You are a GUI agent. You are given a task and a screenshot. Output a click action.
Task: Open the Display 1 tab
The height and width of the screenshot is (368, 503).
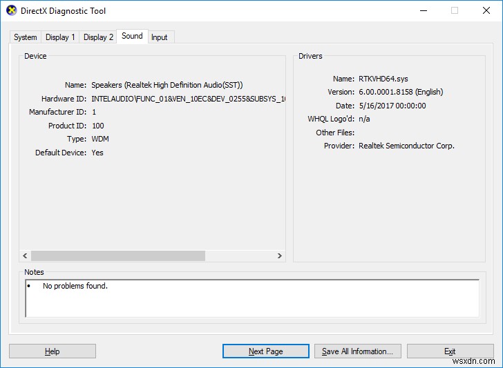click(60, 37)
